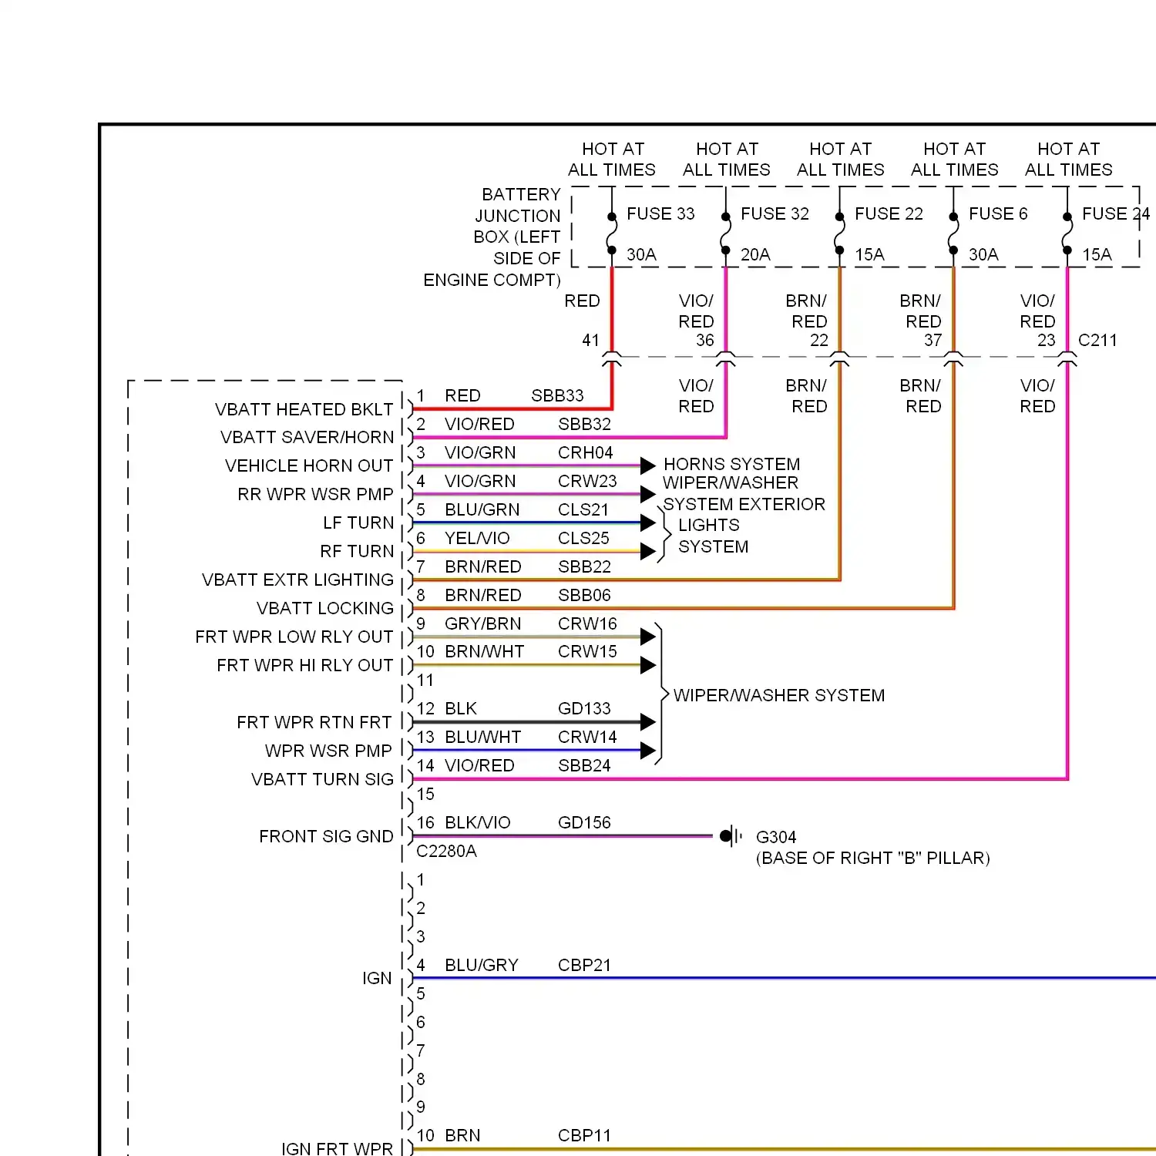This screenshot has height=1156, width=1156.
Task: Click the SBB32 circuit code
Action: pyautogui.click(x=584, y=424)
